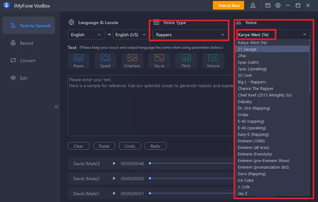Click the David (Male)1 progress slider
Image resolution: width=318 pixels, height=202 pixels.
pyautogui.click(x=191, y=193)
